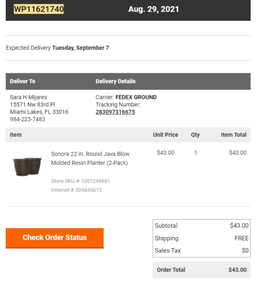Click the Order Total $43.00 amount
260x282 pixels.
pos(238,270)
